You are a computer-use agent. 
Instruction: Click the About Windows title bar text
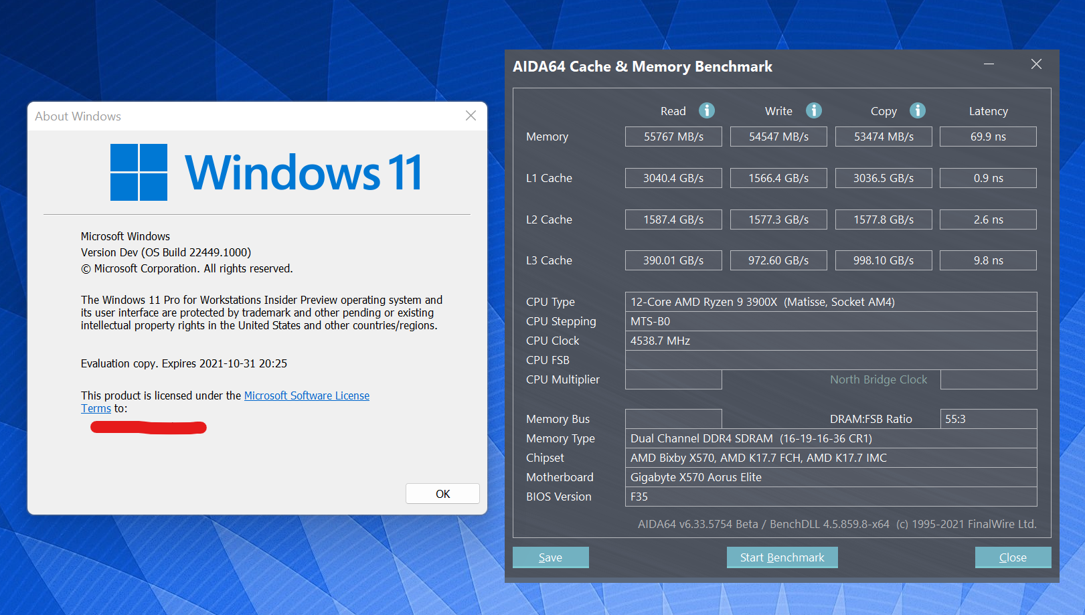78,116
